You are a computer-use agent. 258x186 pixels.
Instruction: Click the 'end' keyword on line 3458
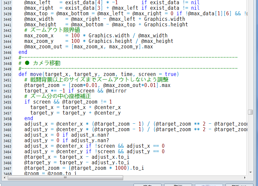click(29, 118)
